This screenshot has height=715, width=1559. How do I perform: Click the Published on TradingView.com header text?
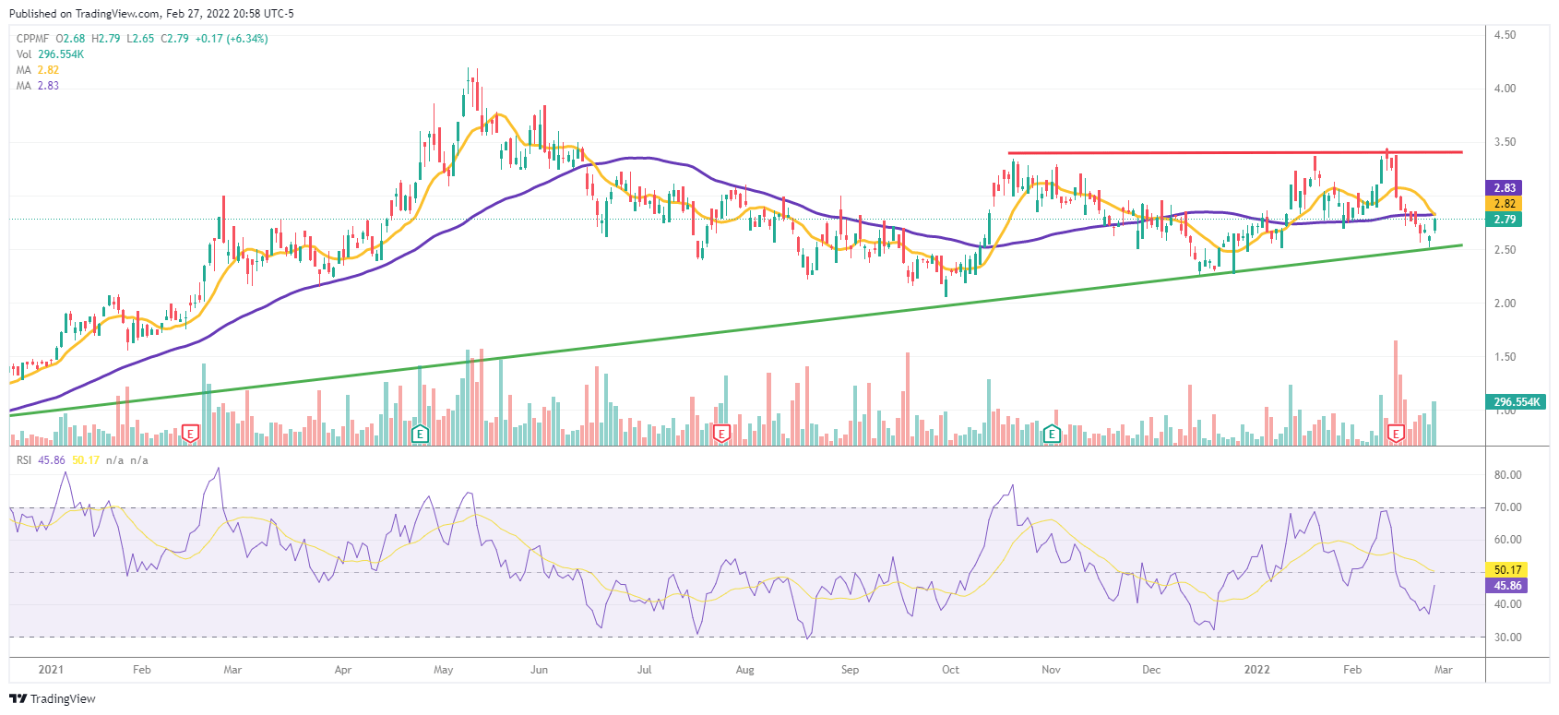152,14
